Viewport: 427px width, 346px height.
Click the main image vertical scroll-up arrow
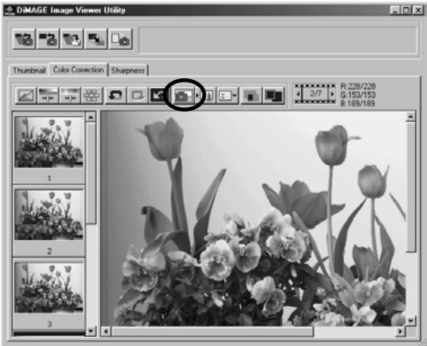(411, 116)
